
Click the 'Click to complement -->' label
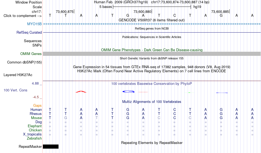click(23, 16)
